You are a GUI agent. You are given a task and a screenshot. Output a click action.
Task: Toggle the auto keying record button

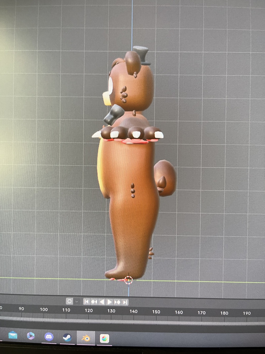tap(69, 301)
